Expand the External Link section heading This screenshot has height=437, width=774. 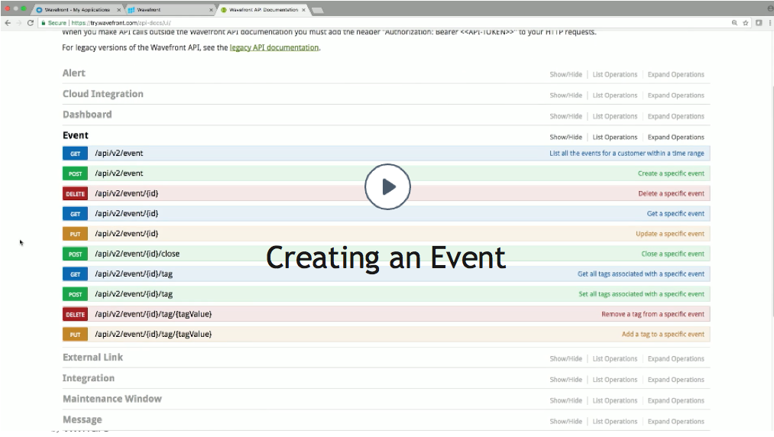(x=92, y=357)
